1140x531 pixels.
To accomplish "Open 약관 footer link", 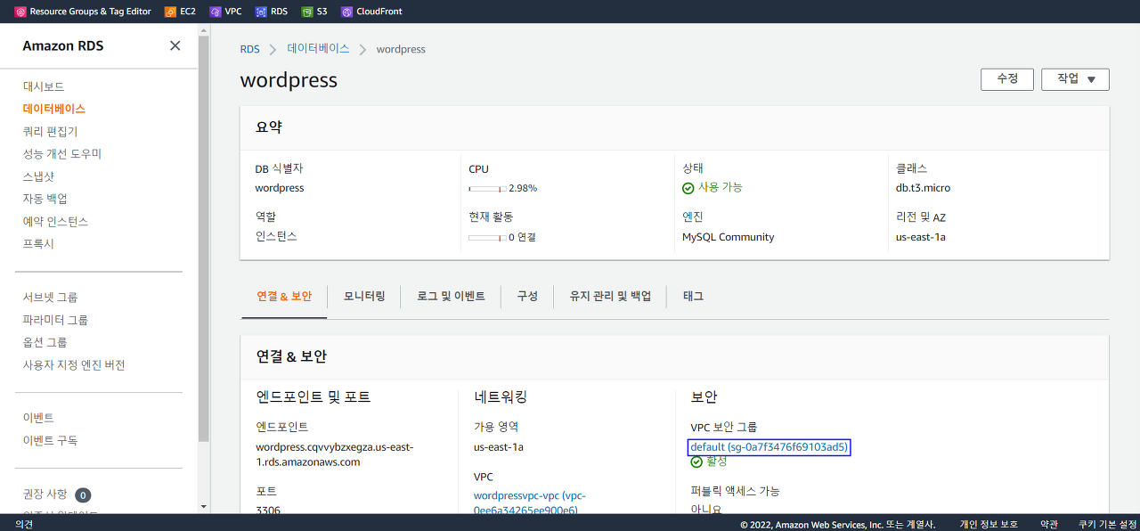I will pyautogui.click(x=1049, y=524).
